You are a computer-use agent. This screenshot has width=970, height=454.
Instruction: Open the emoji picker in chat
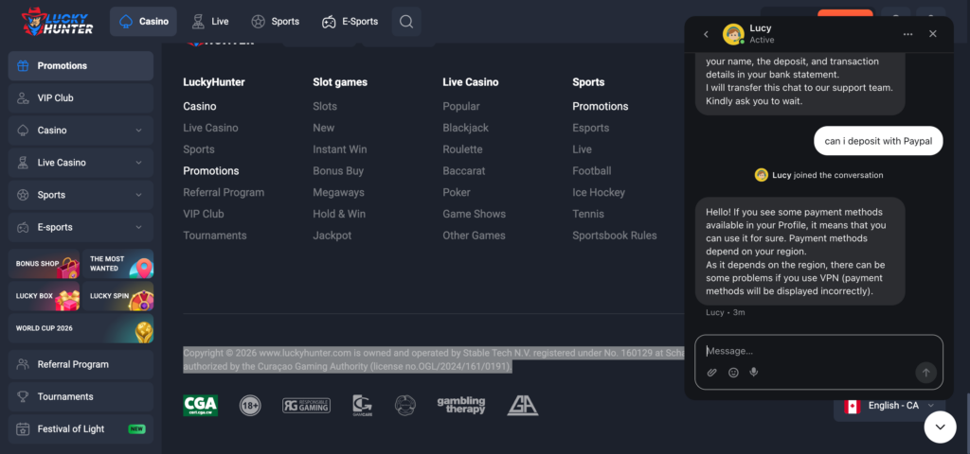[x=733, y=373]
